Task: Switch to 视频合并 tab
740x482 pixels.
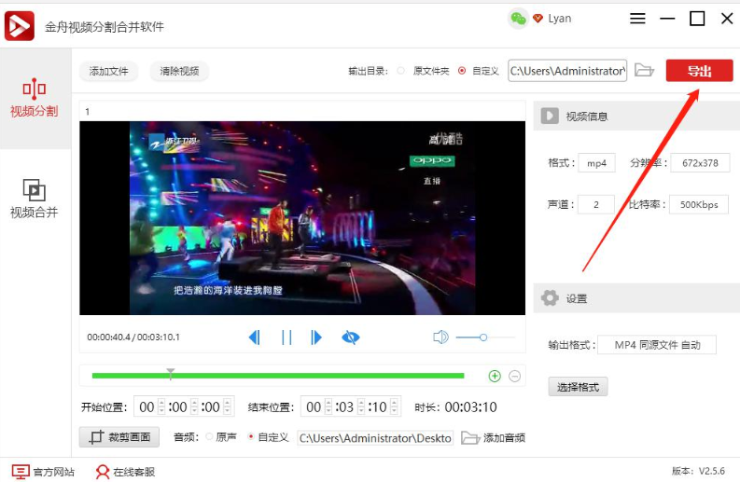Action: [35, 200]
